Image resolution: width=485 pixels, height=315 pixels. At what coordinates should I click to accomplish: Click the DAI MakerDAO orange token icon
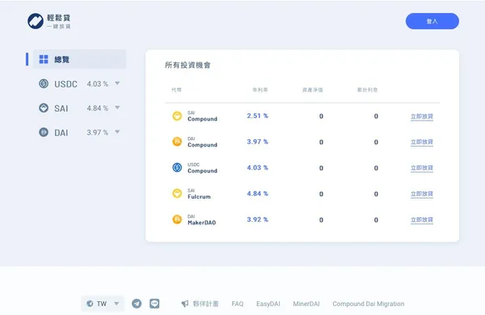pyautogui.click(x=177, y=219)
